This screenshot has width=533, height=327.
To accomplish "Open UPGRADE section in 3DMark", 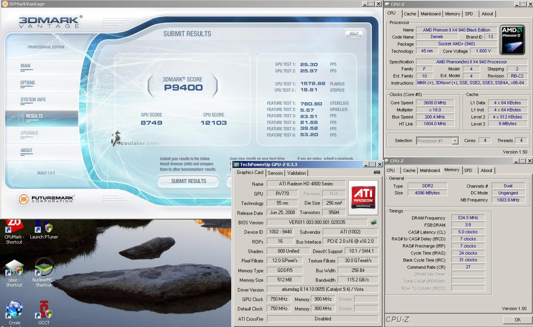I will (30, 133).
